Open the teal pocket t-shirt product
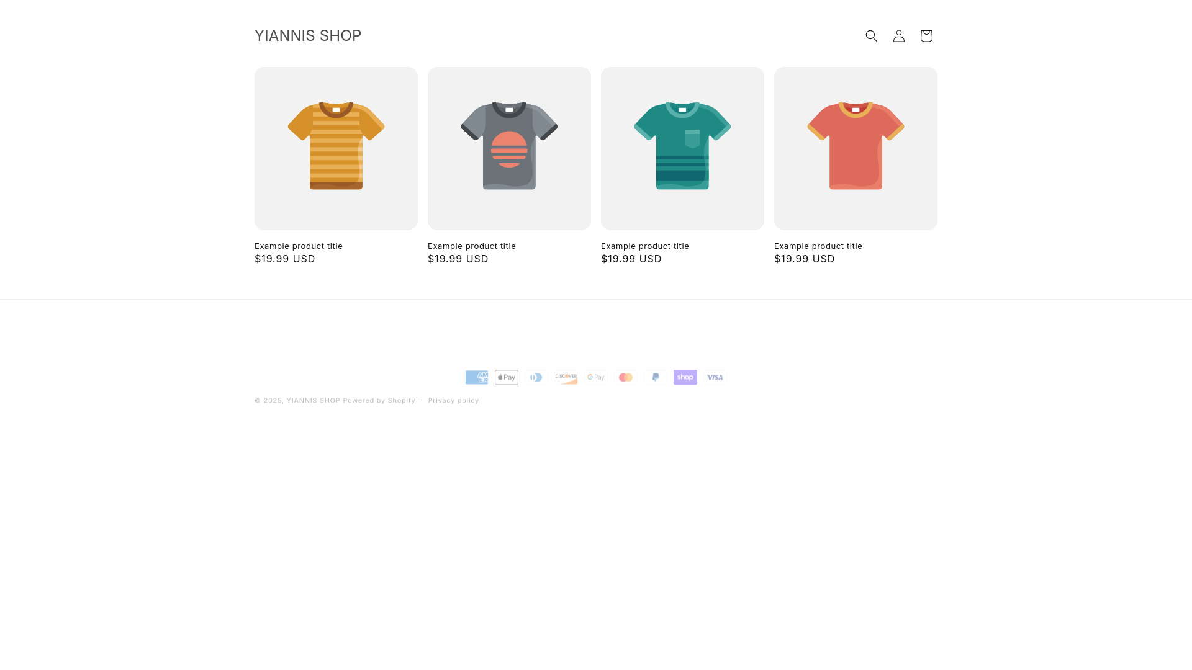1192x670 pixels. (682, 148)
